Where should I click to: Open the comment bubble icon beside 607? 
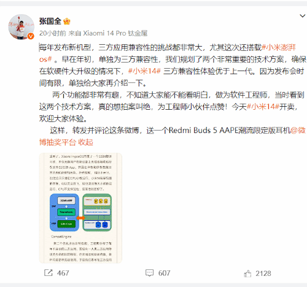click(149, 273)
